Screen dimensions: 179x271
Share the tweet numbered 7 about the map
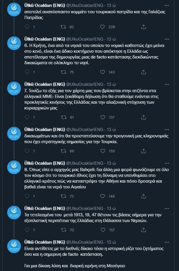point(144,117)
